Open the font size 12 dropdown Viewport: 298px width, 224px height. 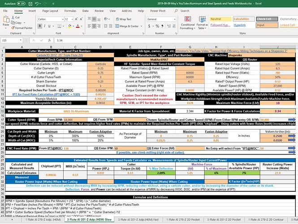click(73, 19)
